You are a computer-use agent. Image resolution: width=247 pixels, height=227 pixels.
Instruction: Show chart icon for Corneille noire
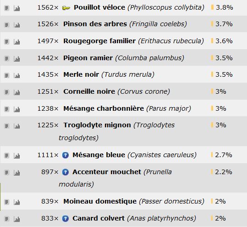click(16, 92)
